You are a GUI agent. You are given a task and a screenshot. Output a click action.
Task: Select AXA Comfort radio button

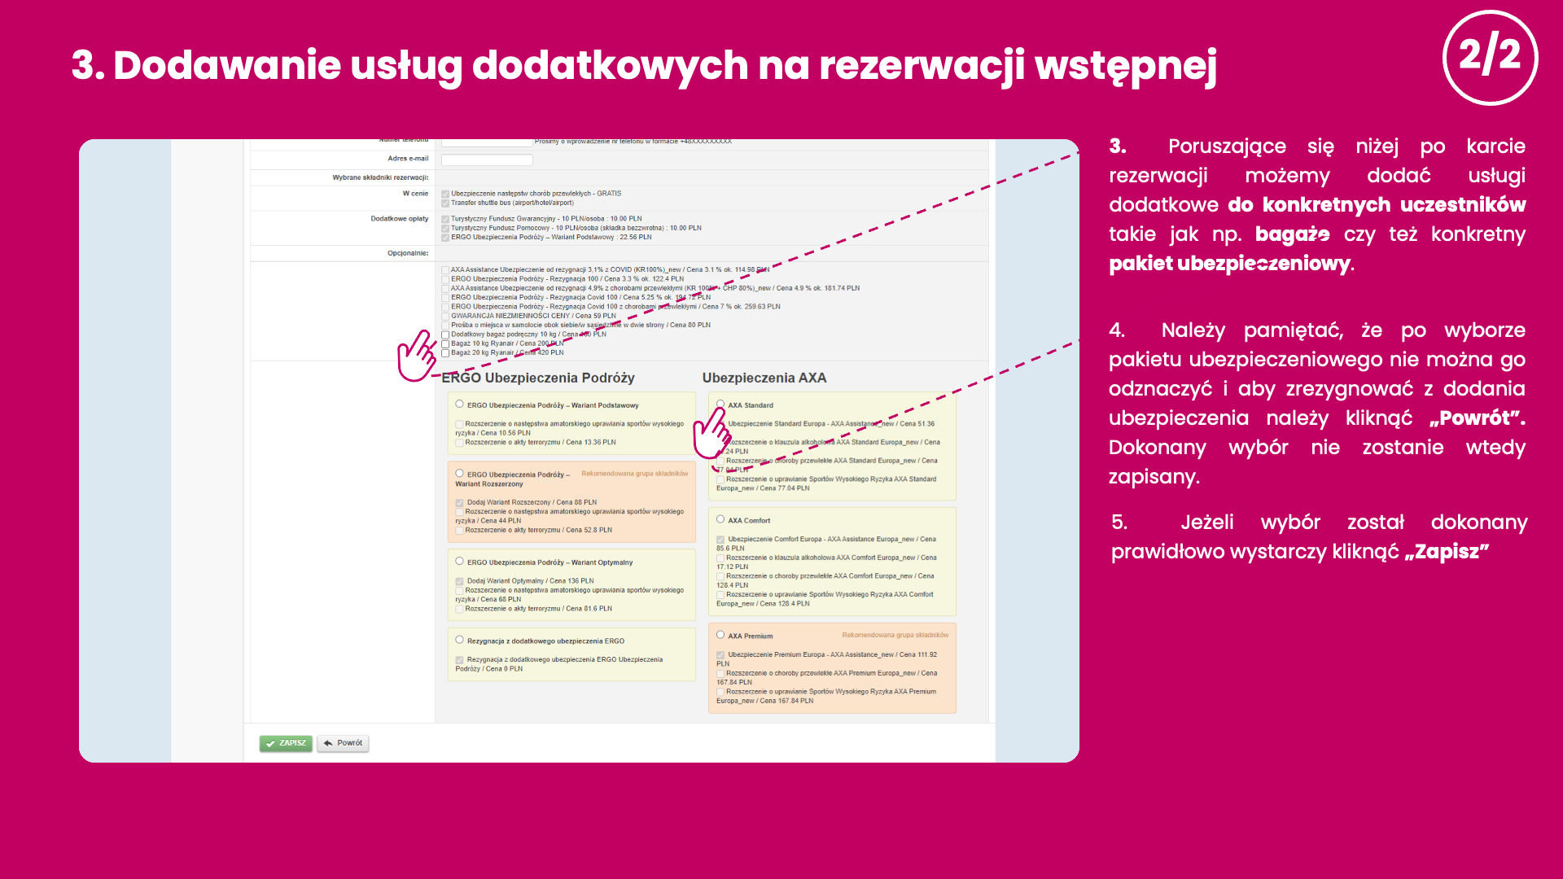click(x=720, y=519)
